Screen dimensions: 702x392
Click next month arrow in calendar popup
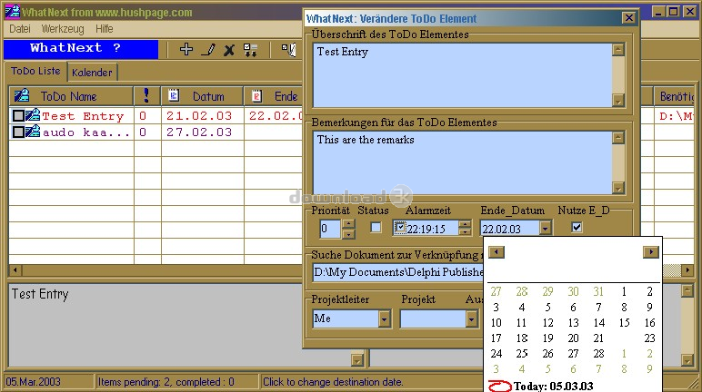click(650, 251)
